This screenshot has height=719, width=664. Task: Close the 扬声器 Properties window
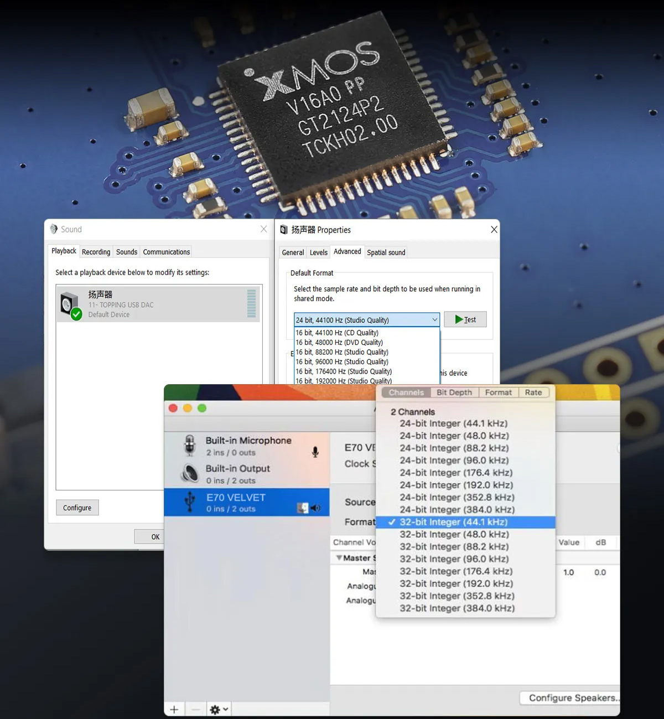tap(494, 230)
